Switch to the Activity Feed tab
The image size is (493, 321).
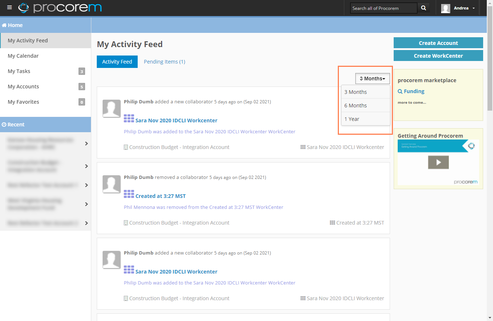click(117, 62)
